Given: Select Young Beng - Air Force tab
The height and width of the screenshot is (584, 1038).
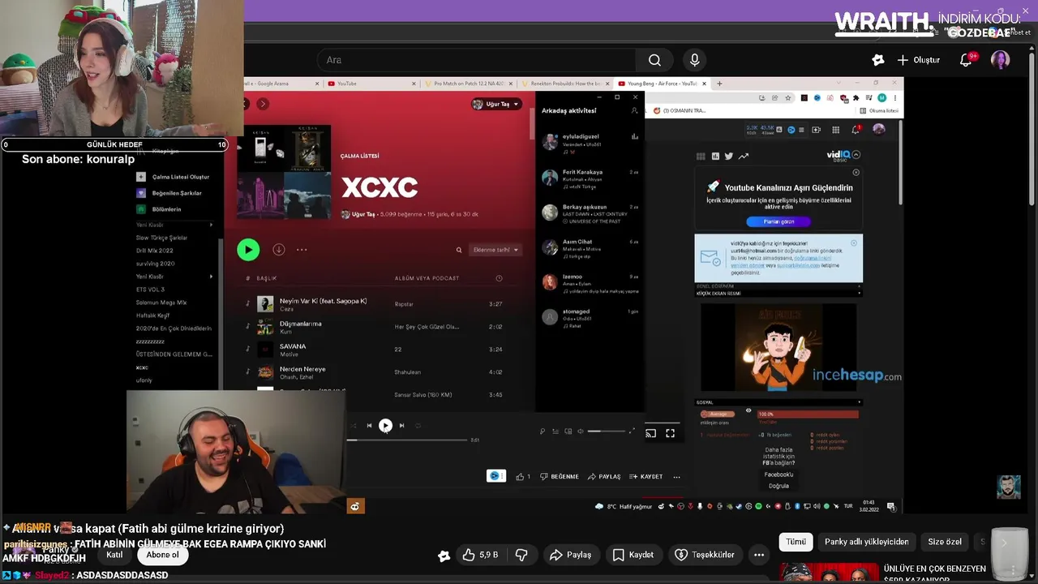Looking at the screenshot, I should 662,84.
